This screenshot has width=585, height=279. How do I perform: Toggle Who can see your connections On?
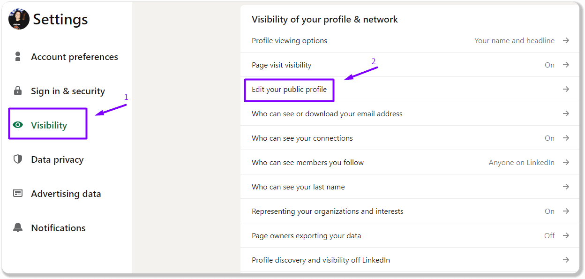pos(549,138)
